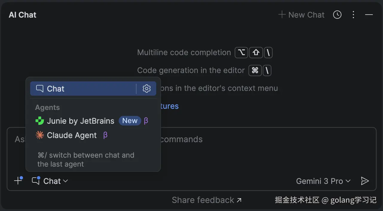Image resolution: width=383 pixels, height=211 pixels.
Task: Minimize the AI Chat panel
Action: pos(369,15)
